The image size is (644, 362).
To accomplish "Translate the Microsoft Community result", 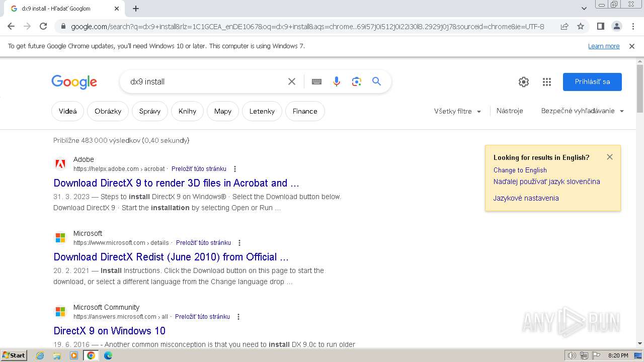I will [x=202, y=317].
